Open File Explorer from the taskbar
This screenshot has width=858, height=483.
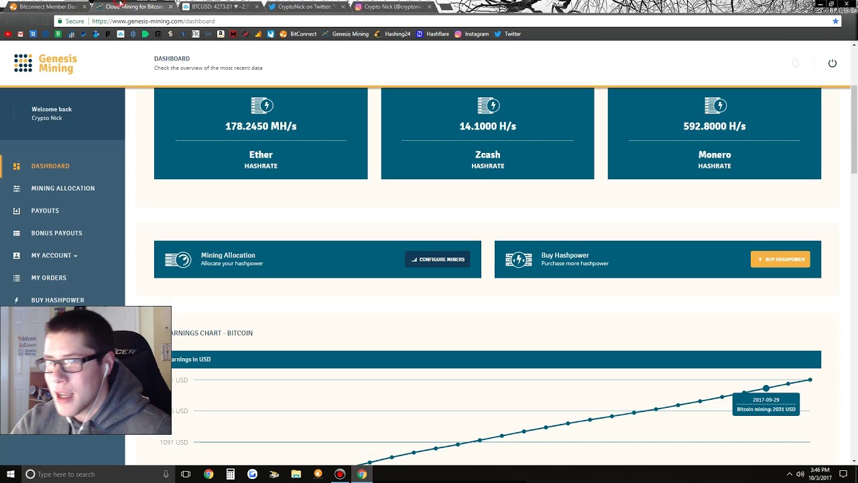pyautogui.click(x=296, y=474)
